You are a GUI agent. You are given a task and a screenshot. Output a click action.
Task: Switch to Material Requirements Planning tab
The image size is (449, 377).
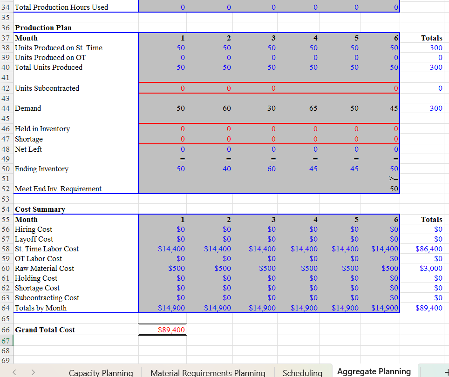208,372
